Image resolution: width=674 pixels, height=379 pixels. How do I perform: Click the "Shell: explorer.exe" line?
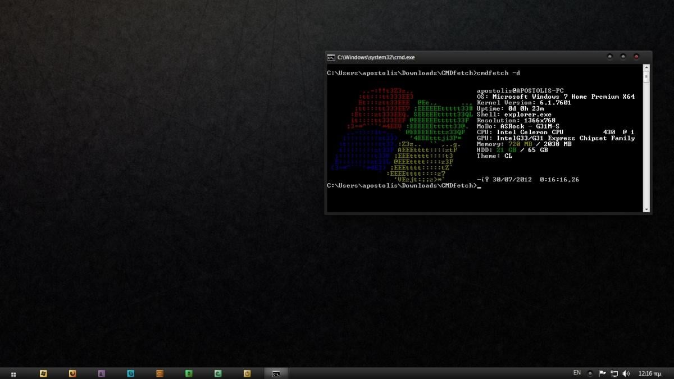[514, 115]
